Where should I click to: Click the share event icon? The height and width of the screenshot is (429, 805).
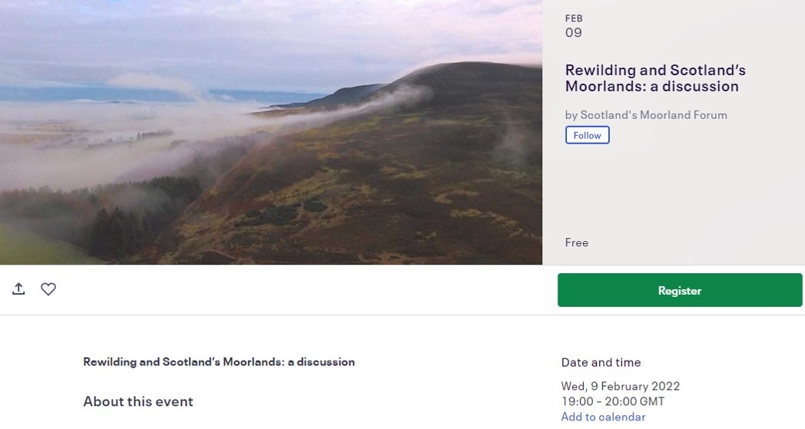(18, 289)
